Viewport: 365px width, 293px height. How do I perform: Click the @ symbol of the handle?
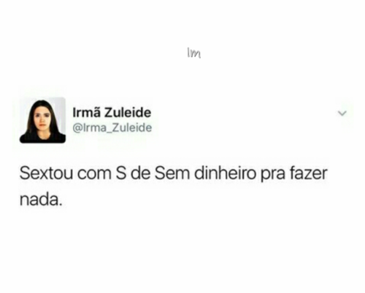click(77, 128)
